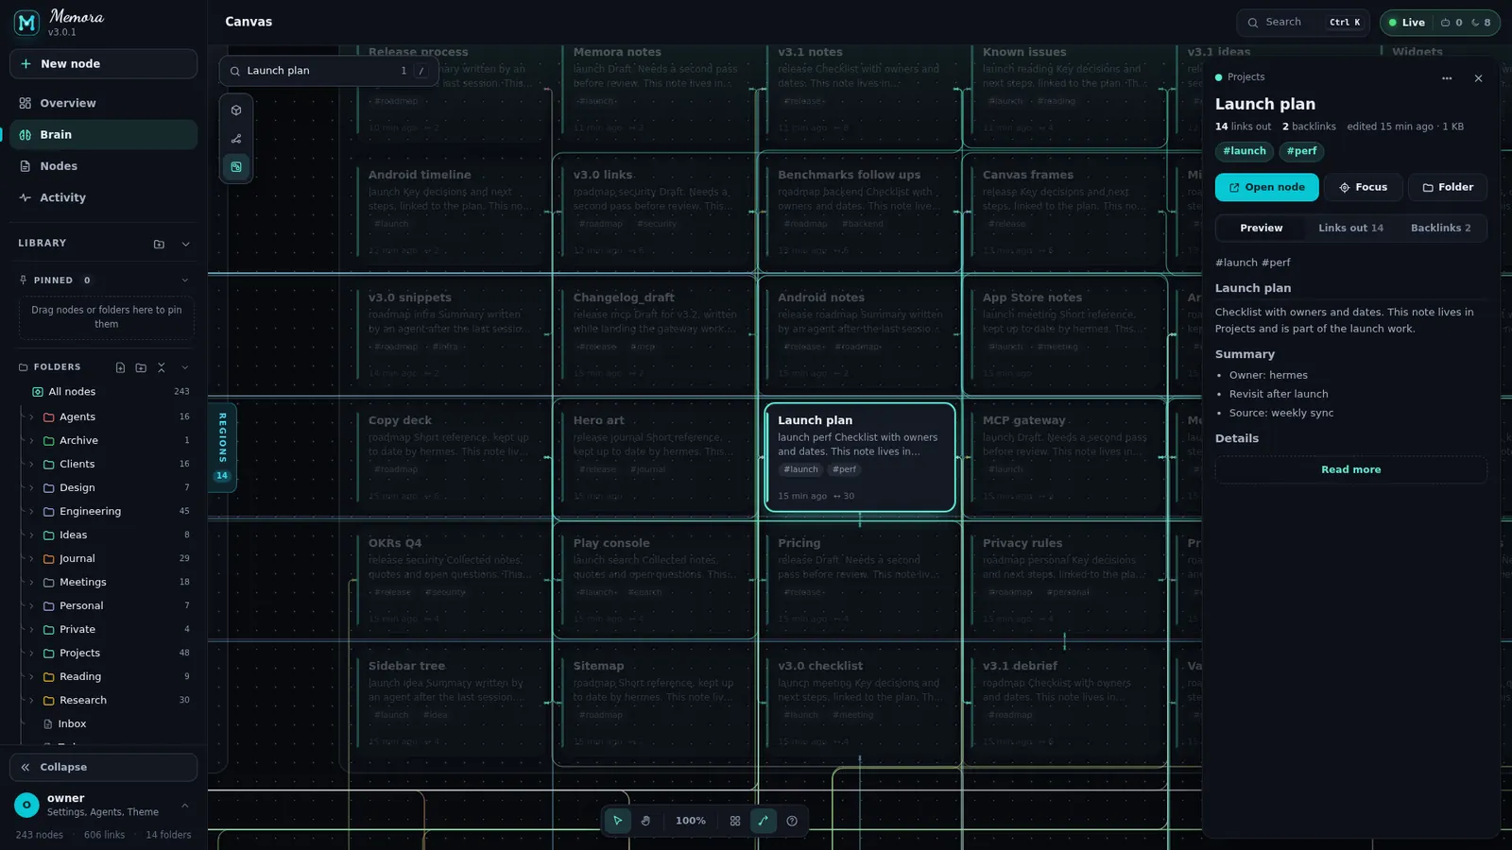This screenshot has height=850, width=1512.
Task: Click the New node button
Action: tap(104, 64)
